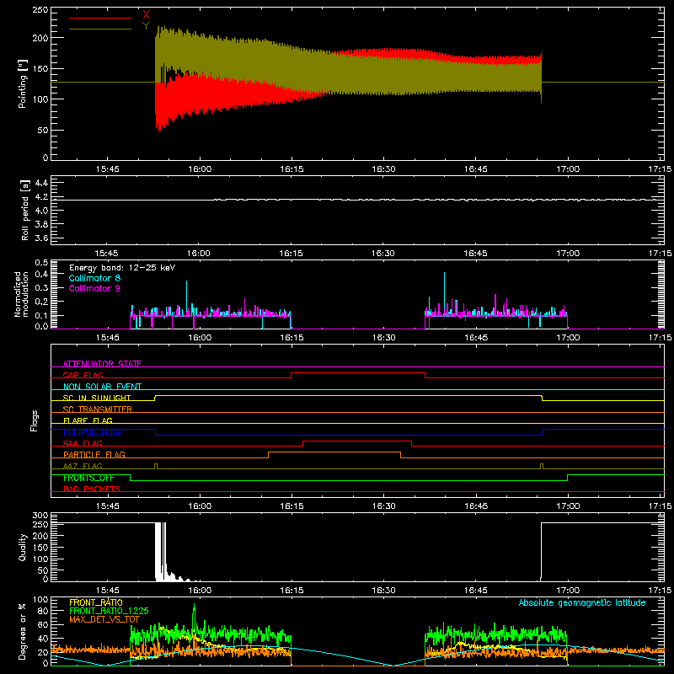Click the olive A4Z_FLAG label

point(83,466)
